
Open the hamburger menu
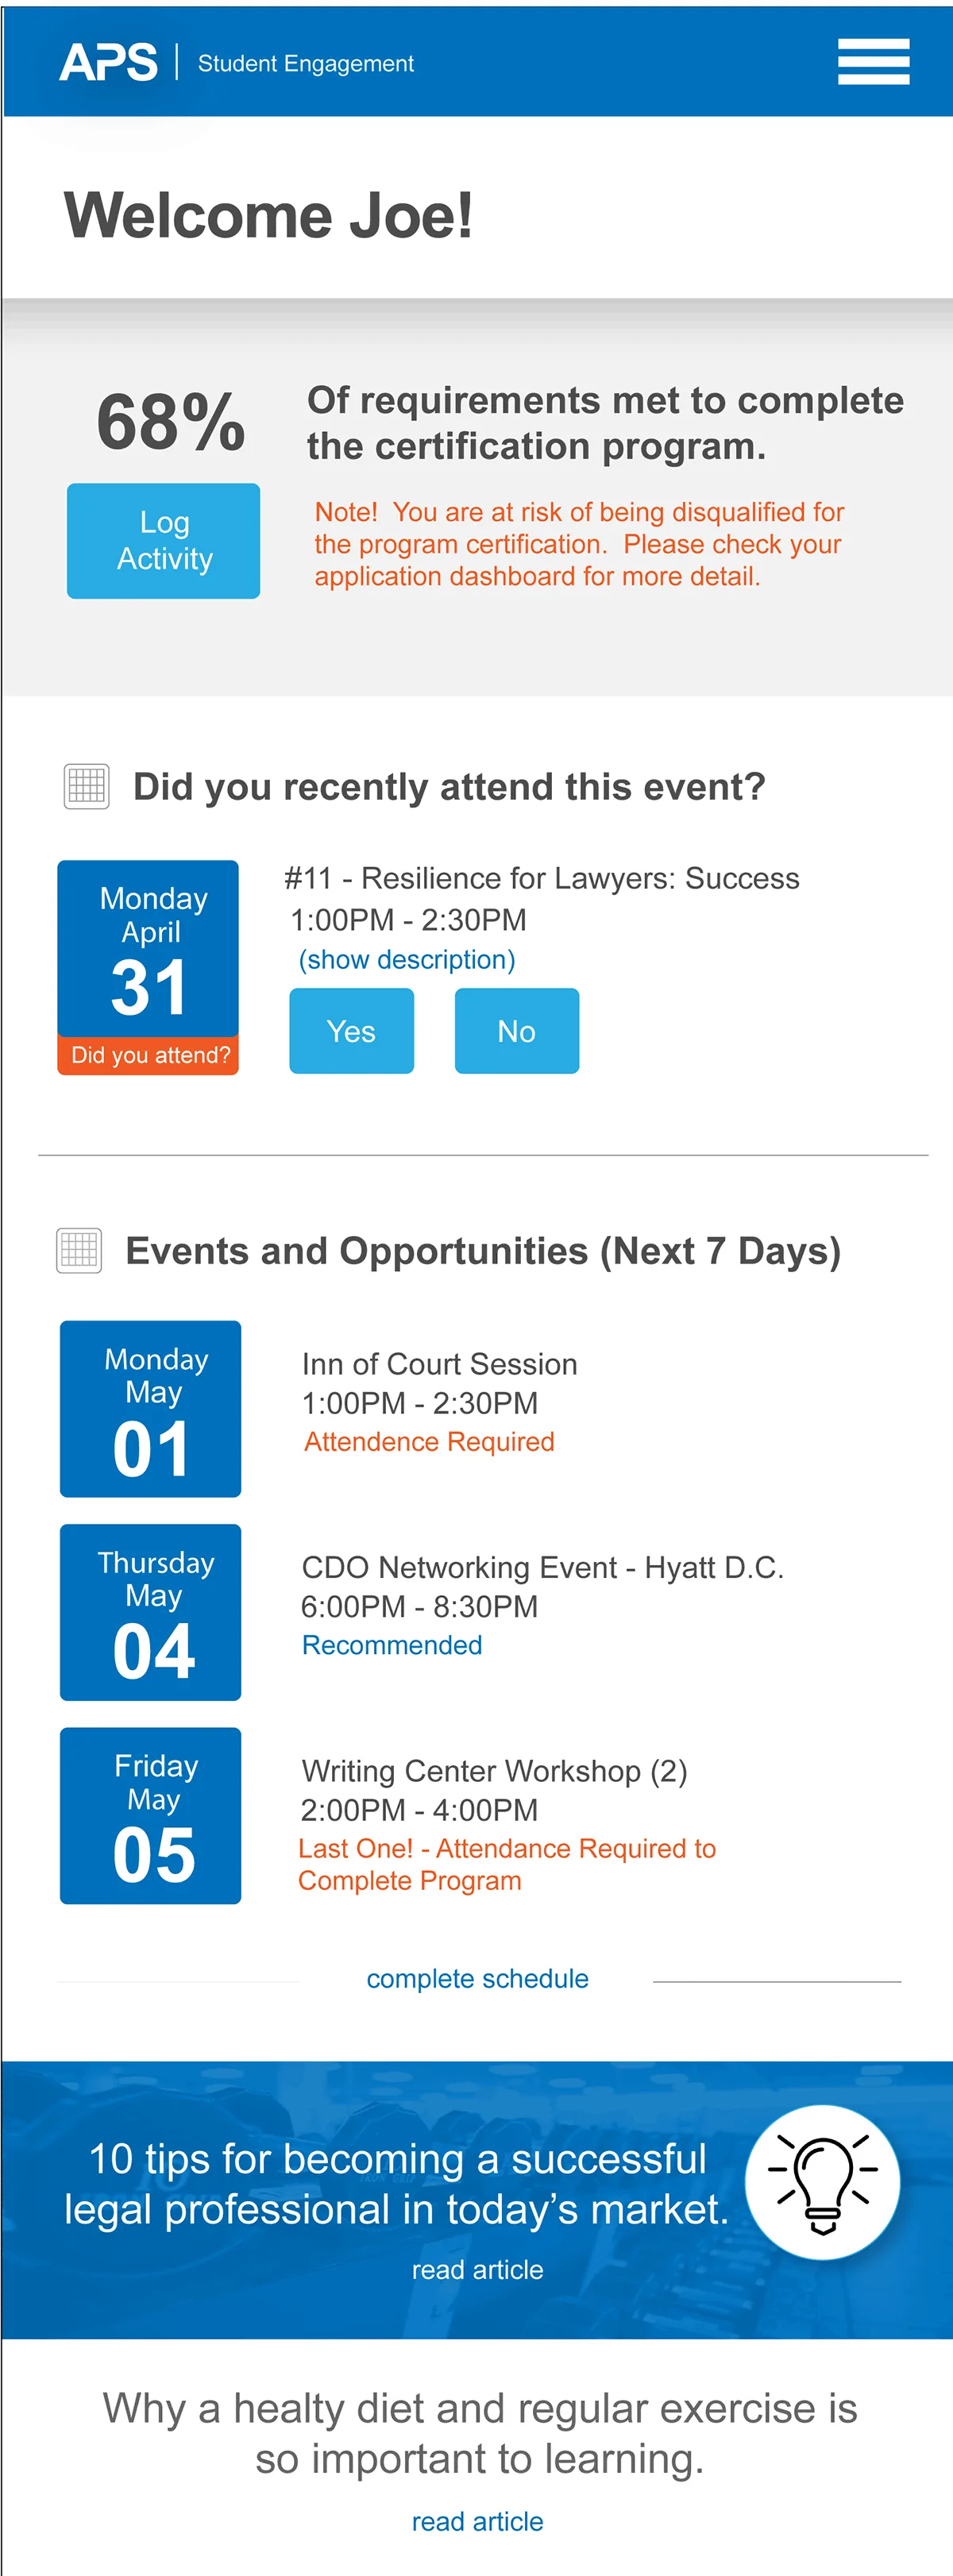873,62
